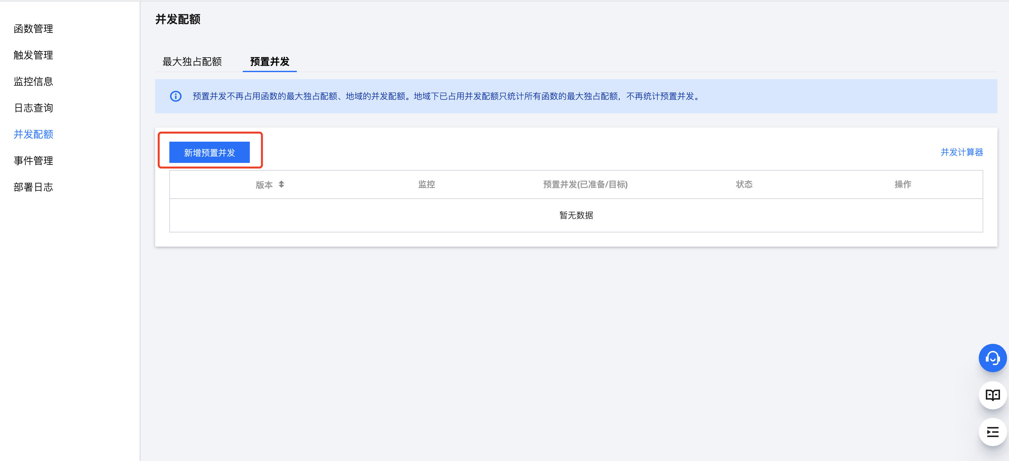Select the 预置并发 tab
The width and height of the screenshot is (1009, 461).
(269, 61)
